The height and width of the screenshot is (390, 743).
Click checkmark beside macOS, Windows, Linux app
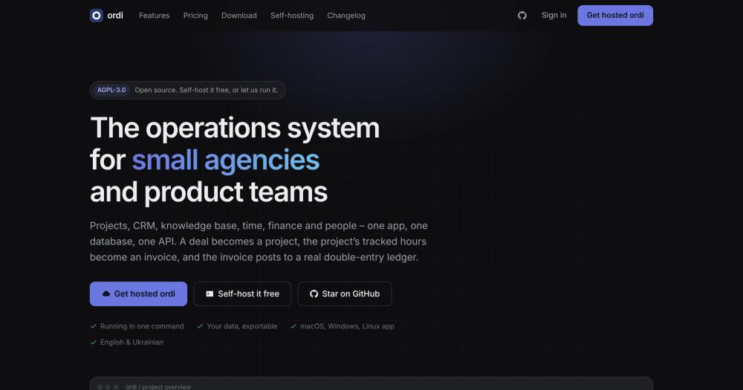pyautogui.click(x=293, y=326)
